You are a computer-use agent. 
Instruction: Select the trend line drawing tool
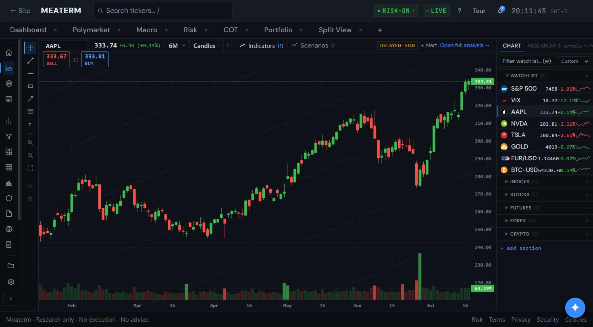pos(30,61)
